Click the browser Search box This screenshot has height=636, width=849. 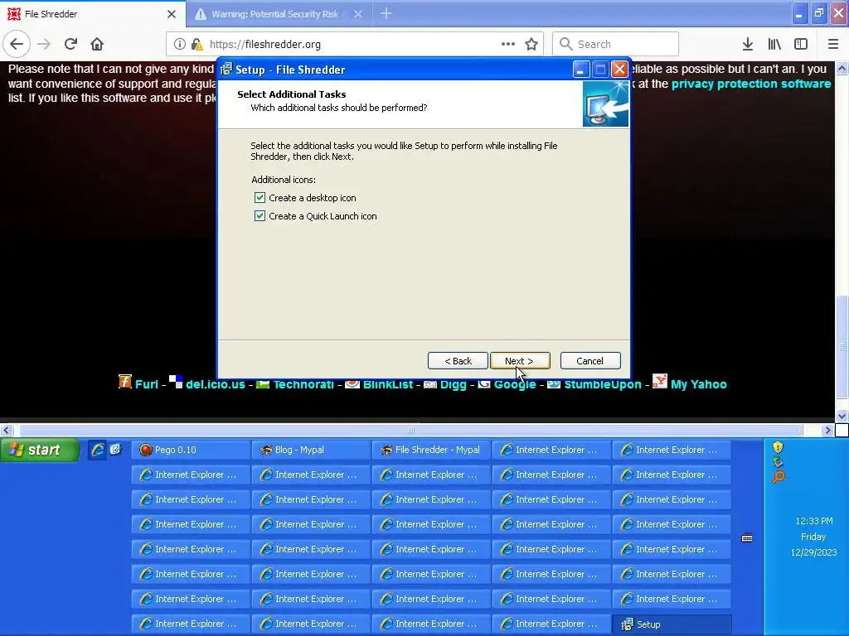[616, 44]
